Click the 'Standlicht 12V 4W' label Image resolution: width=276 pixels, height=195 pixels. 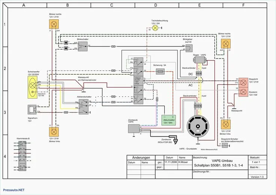pos(42,94)
